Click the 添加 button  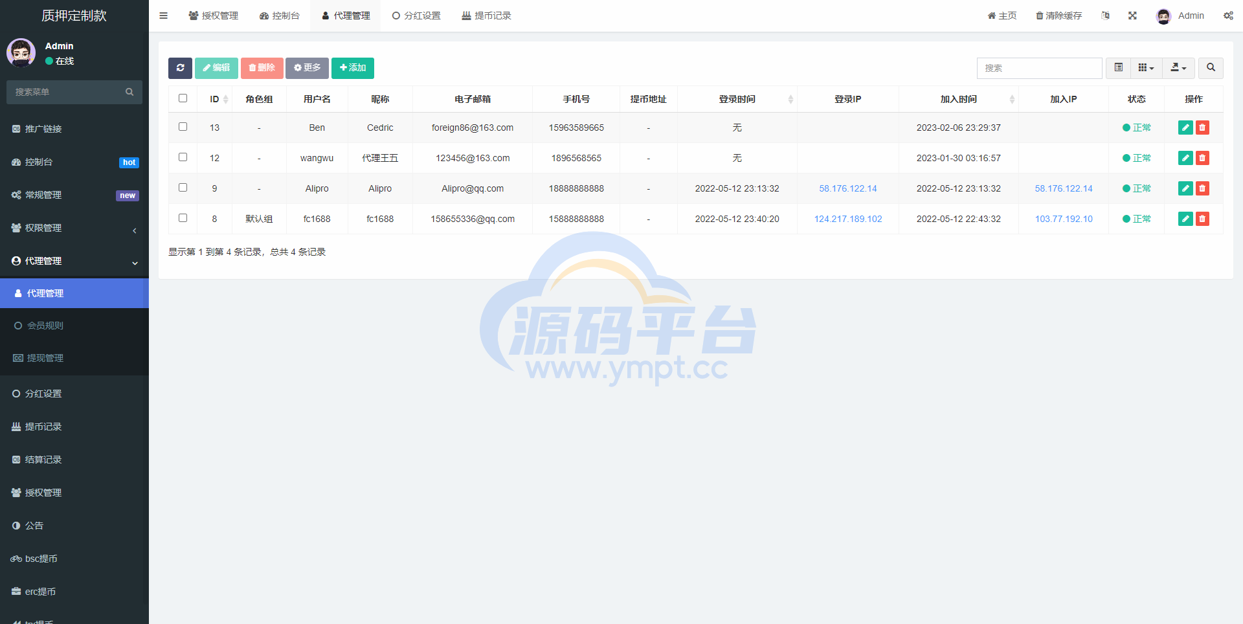[353, 68]
